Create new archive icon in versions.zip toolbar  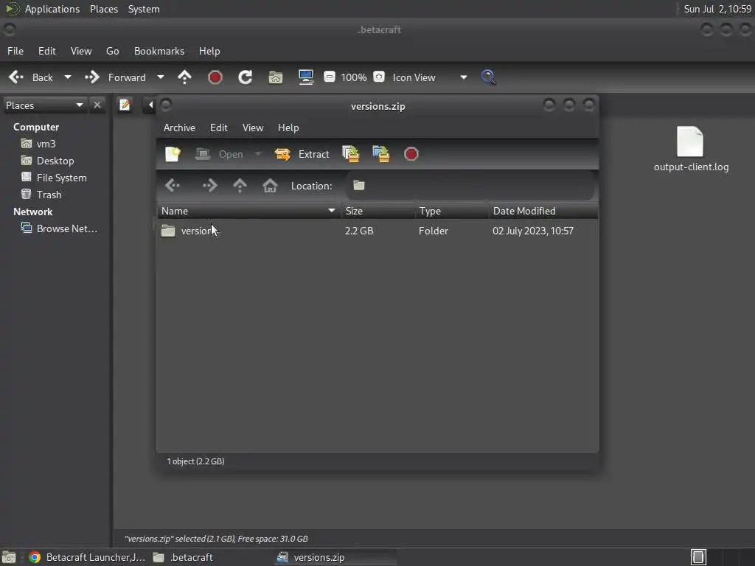click(x=173, y=154)
